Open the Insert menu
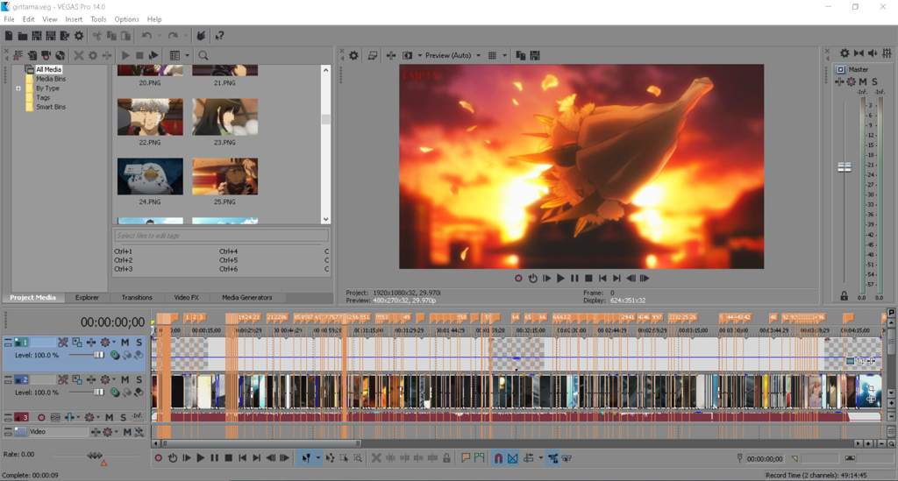This screenshot has height=481, width=898. pyautogui.click(x=74, y=19)
